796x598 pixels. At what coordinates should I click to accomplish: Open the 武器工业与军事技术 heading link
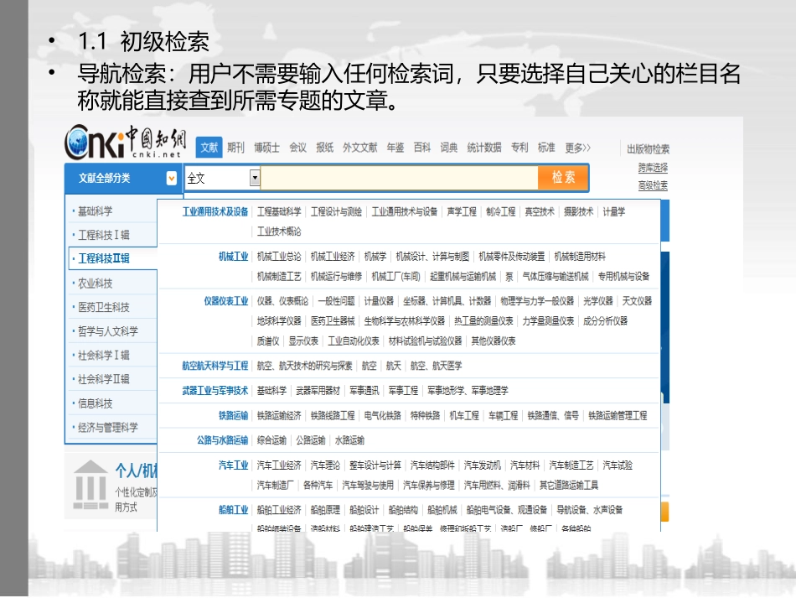point(215,391)
